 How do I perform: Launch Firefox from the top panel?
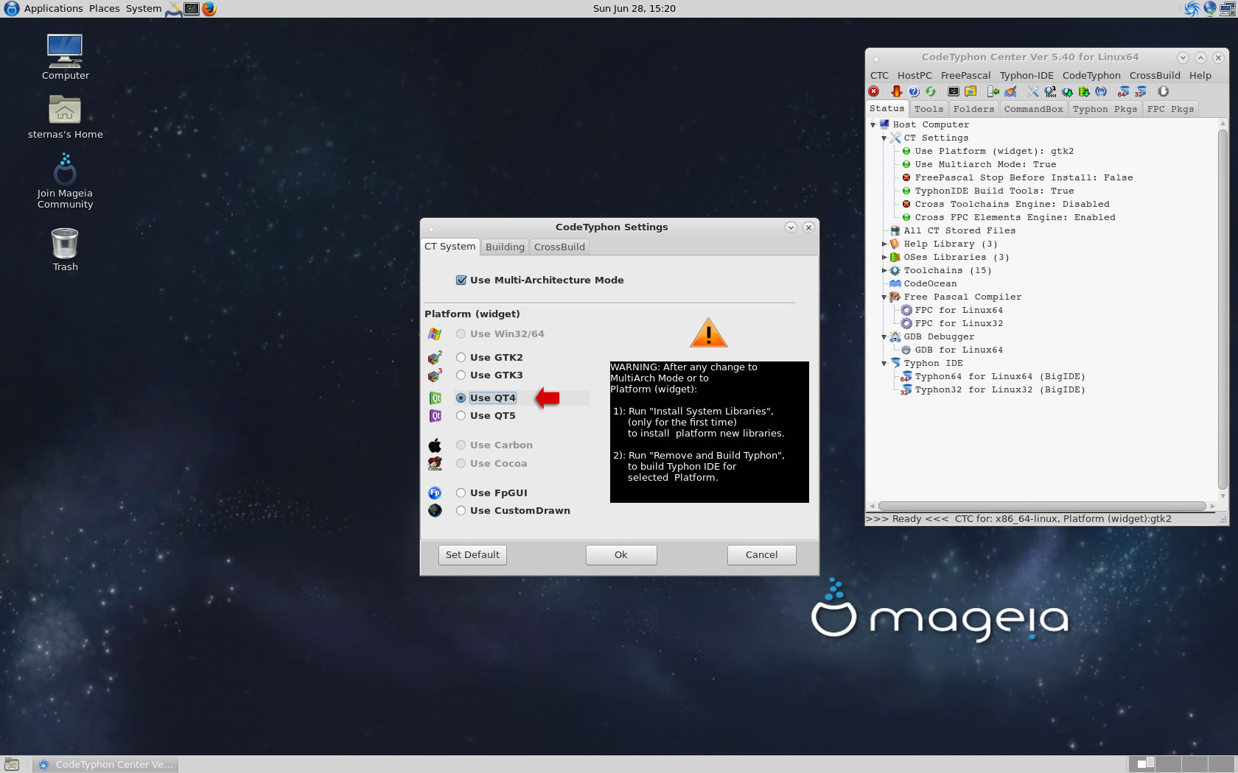pos(209,9)
